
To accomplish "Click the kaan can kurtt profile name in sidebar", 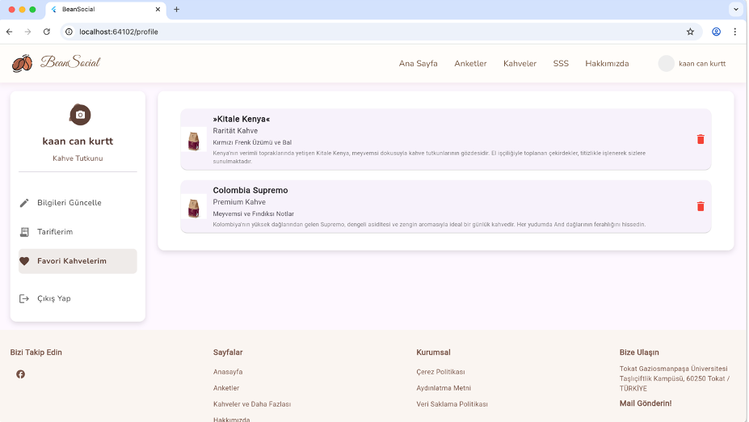I will (78, 141).
